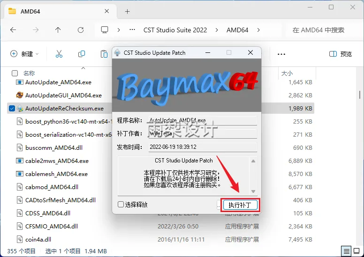
Task: Sort by the Name column header
Action: [29, 73]
